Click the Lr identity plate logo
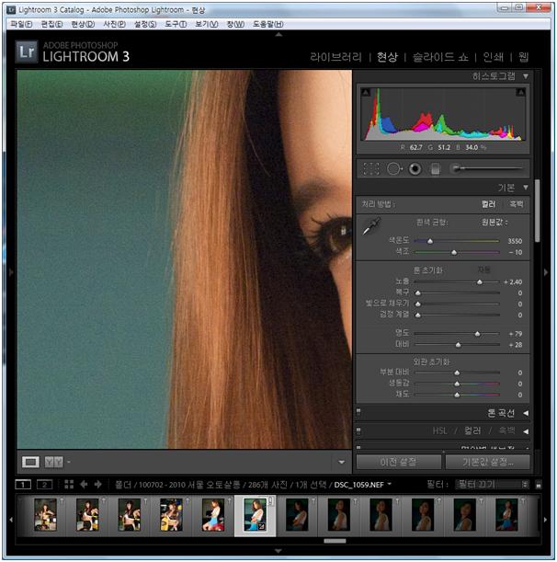 [x=27, y=52]
